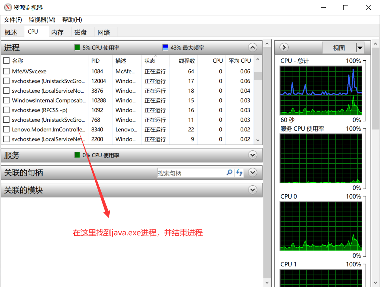Sort by the 线程数 column header
380x287 pixels.
point(184,61)
